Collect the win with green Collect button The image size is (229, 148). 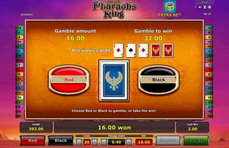point(196,141)
